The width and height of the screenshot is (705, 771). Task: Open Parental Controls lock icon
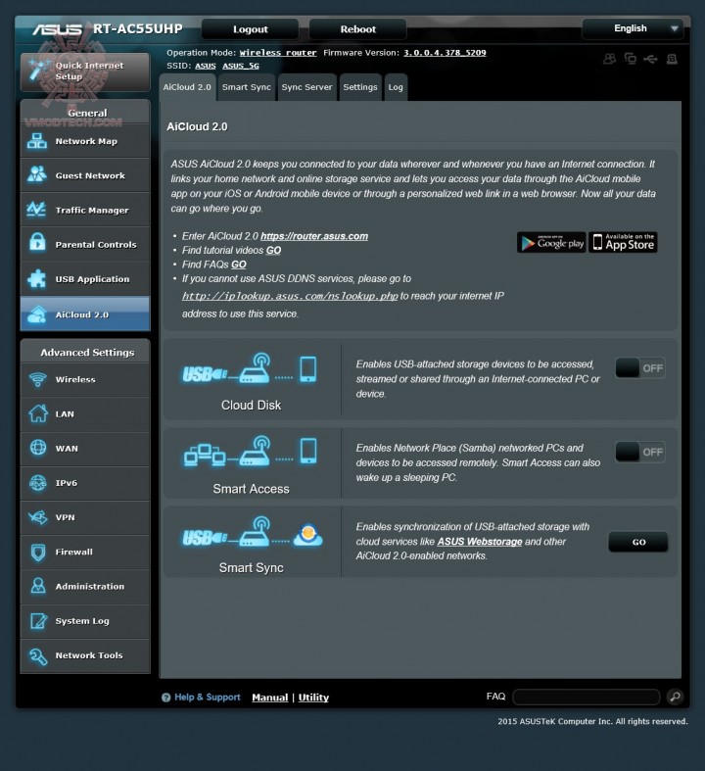coord(37,242)
